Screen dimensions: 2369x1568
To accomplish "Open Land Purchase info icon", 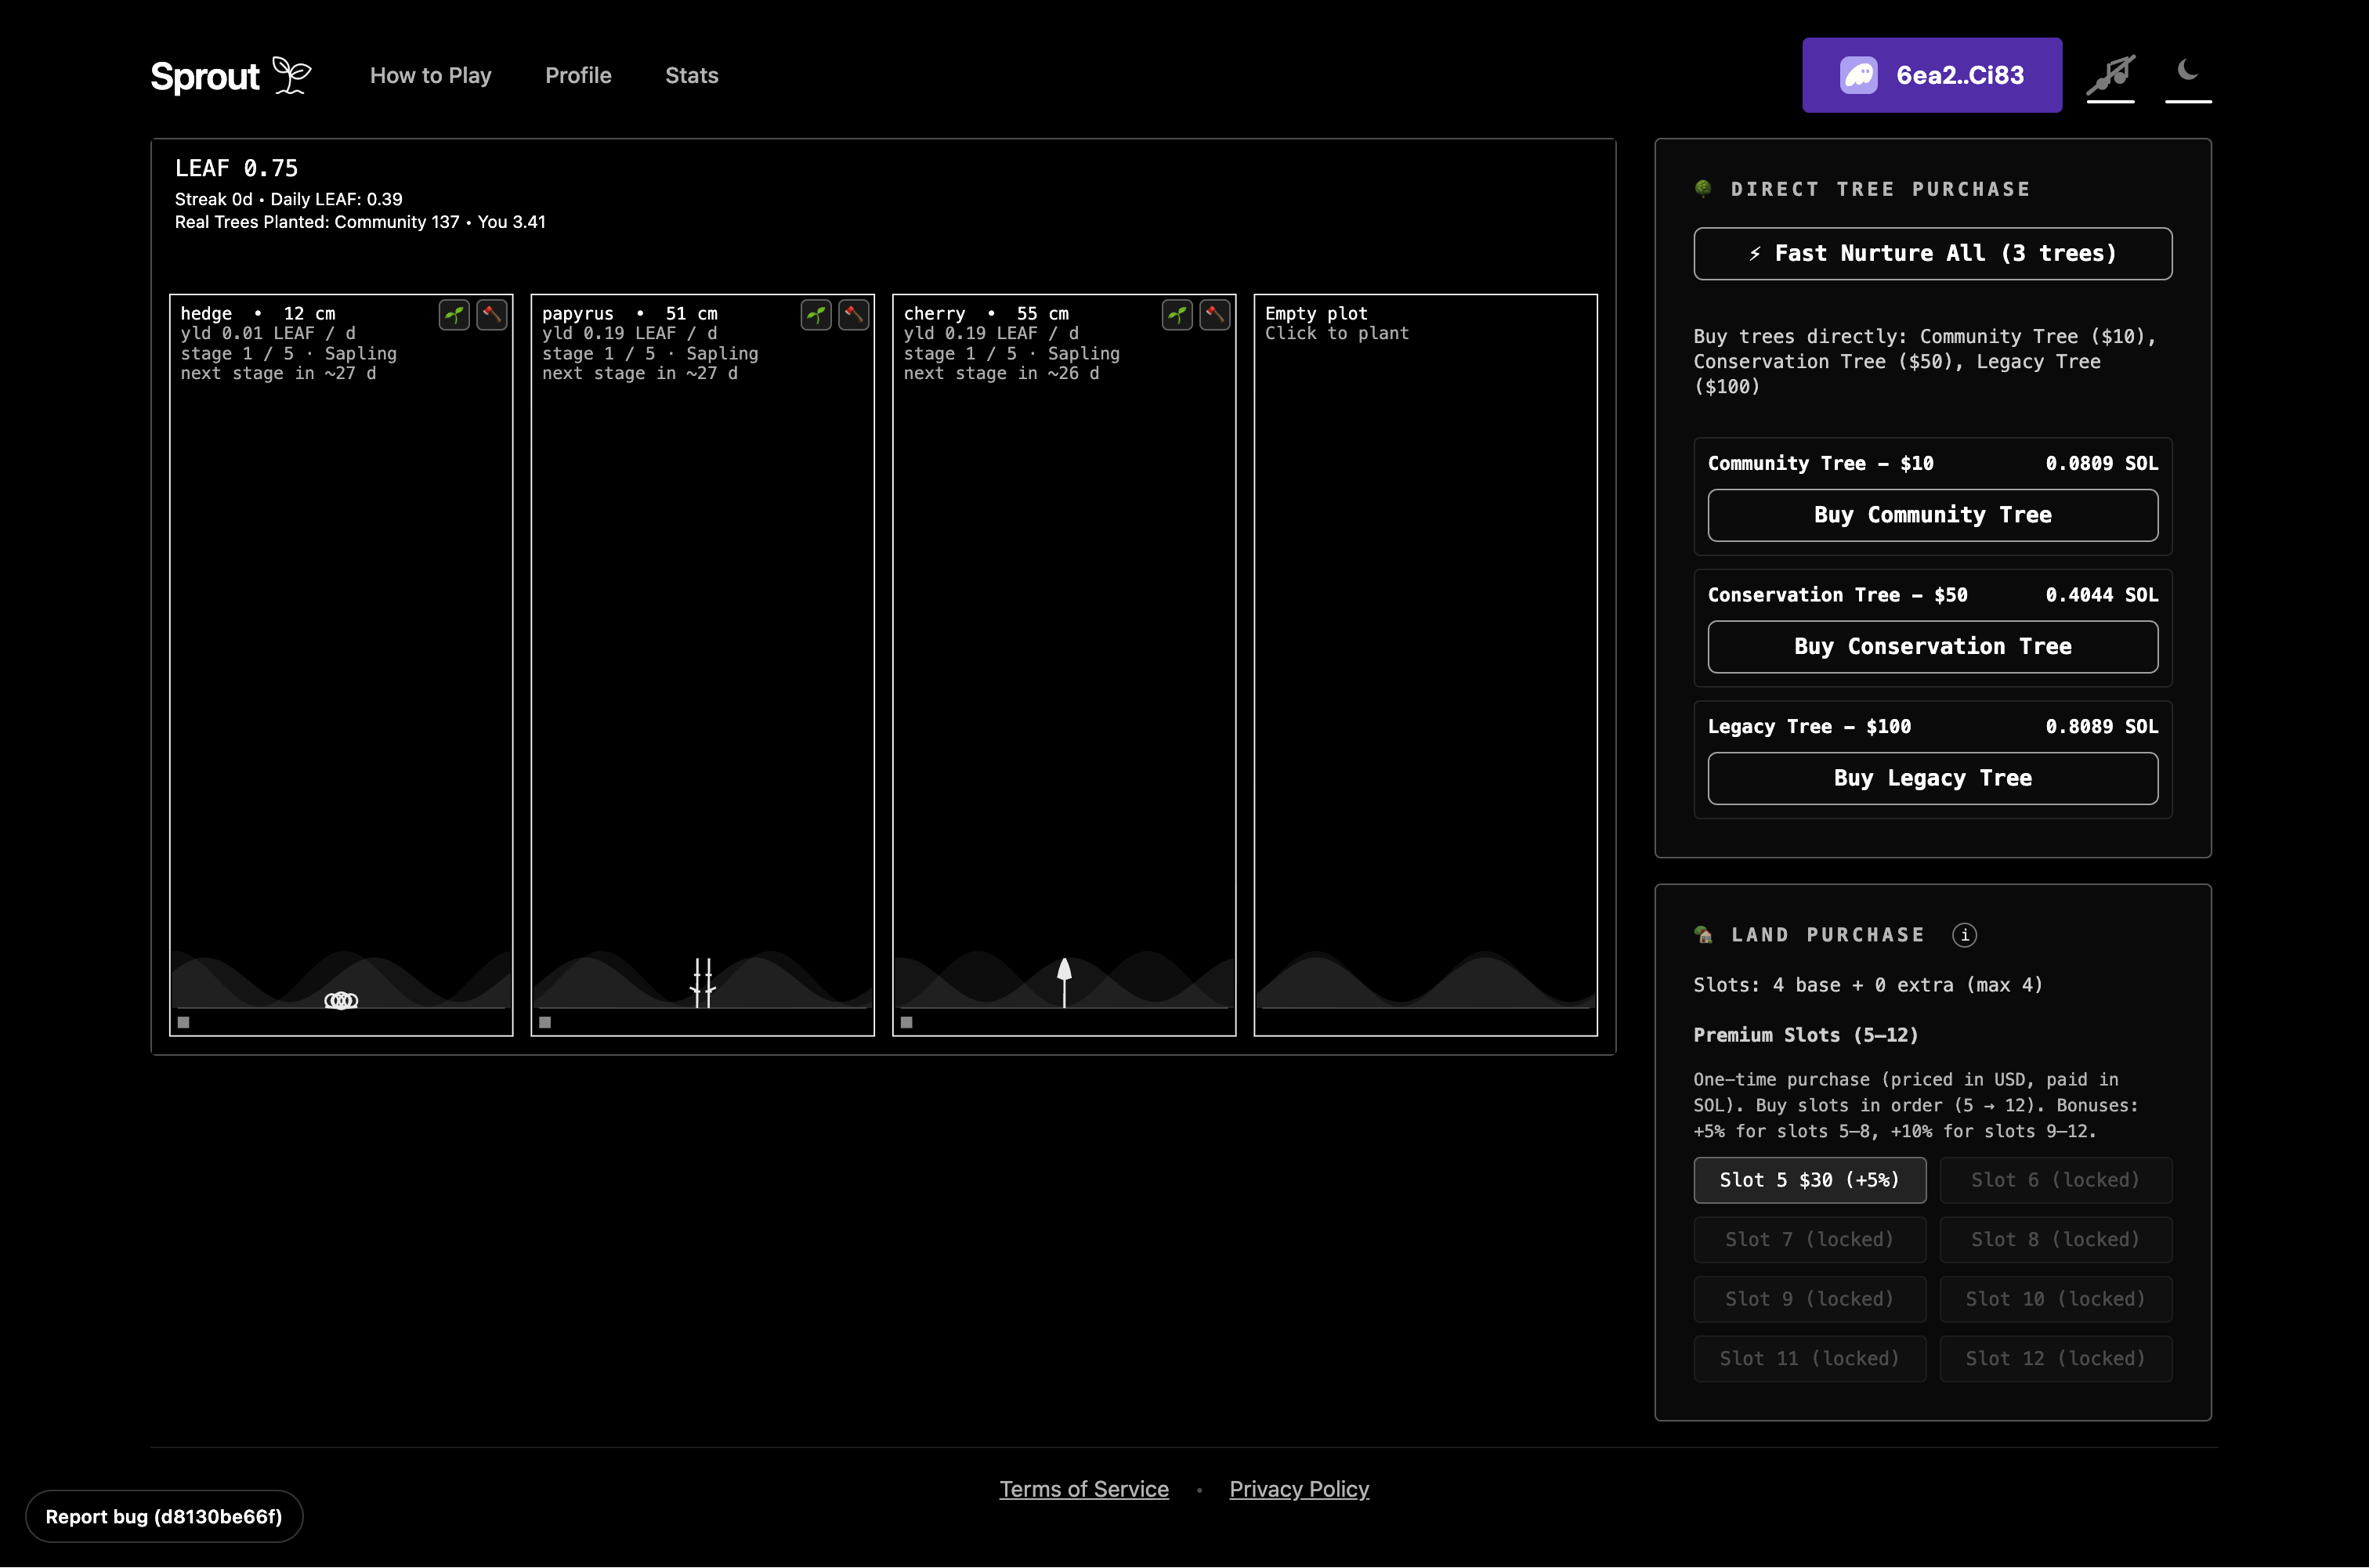I will [1964, 935].
